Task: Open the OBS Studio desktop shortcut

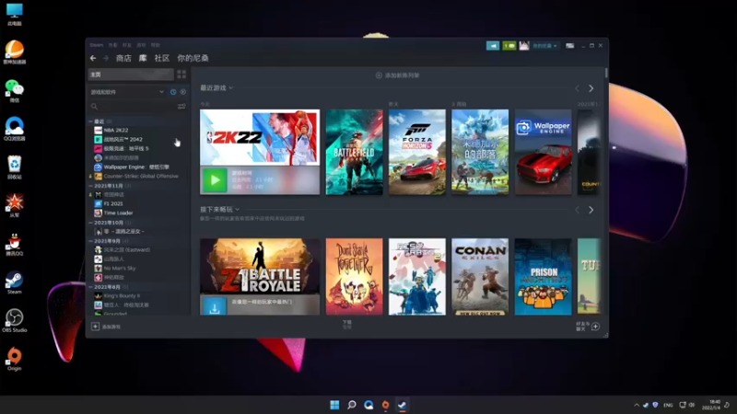Action: point(14,321)
